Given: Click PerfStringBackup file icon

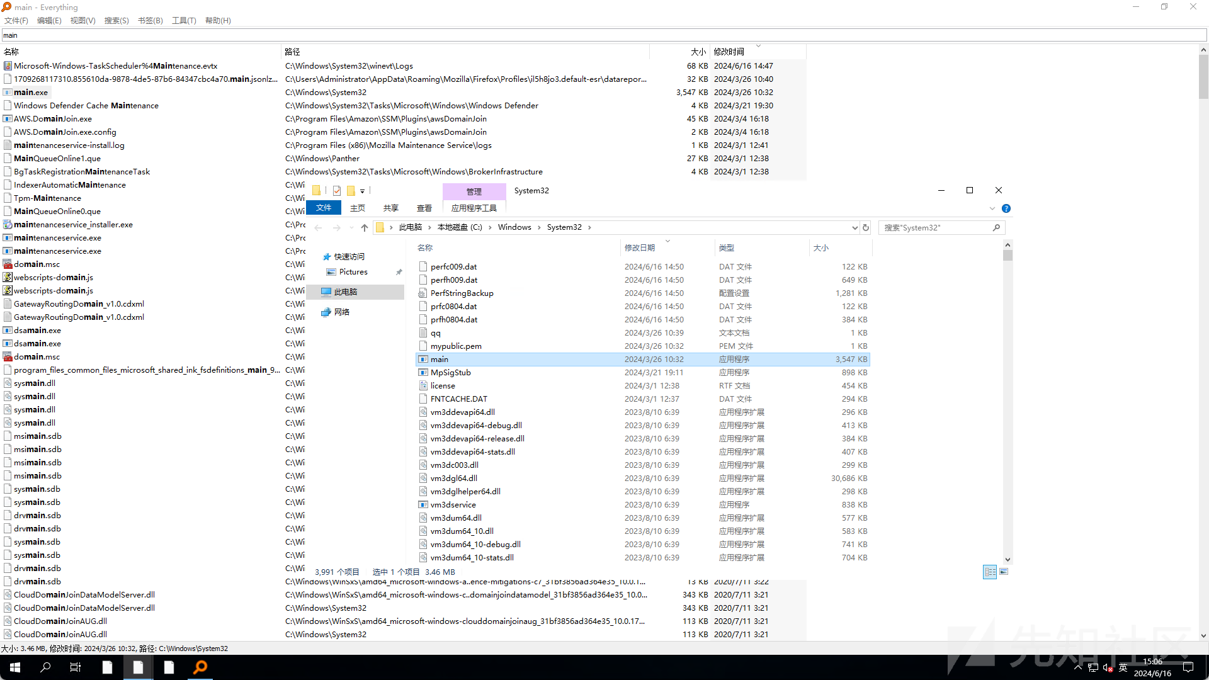Looking at the screenshot, I should (x=424, y=293).
